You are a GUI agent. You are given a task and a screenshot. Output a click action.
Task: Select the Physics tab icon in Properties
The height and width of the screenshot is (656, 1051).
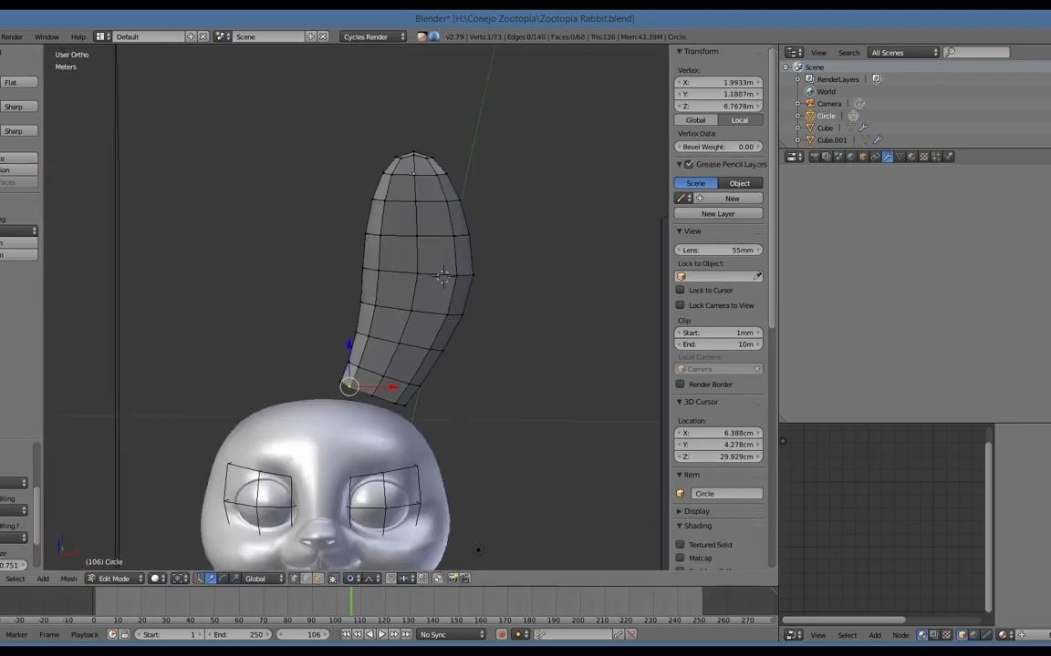(947, 156)
